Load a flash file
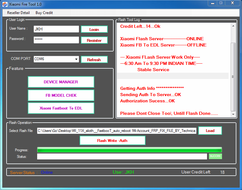242x190 pixels. coord(210,131)
